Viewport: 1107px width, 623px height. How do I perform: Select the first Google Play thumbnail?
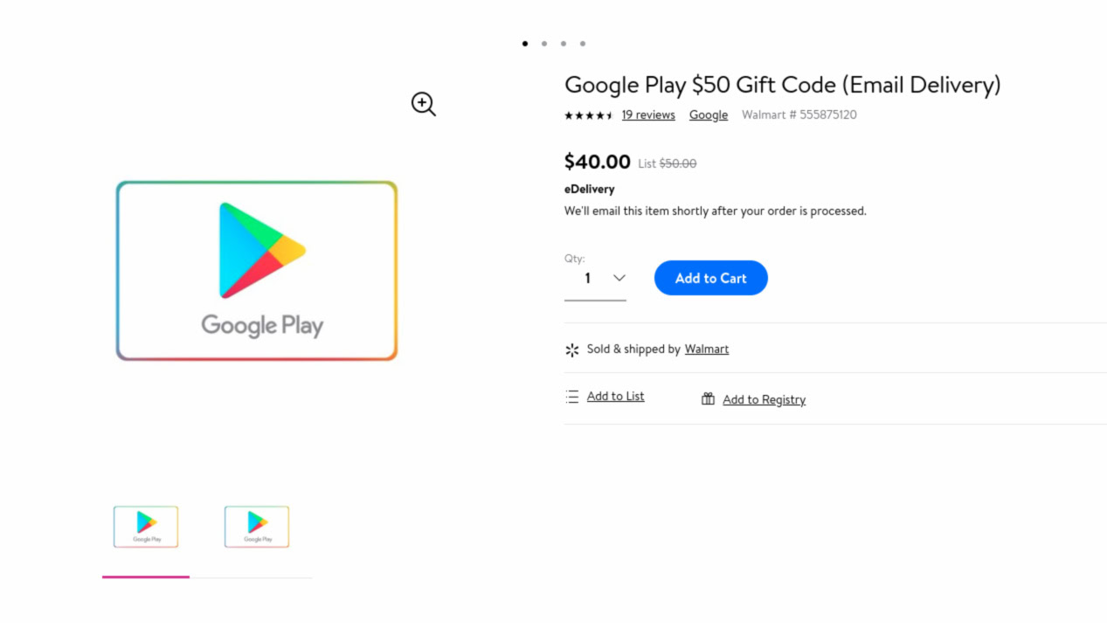146,527
